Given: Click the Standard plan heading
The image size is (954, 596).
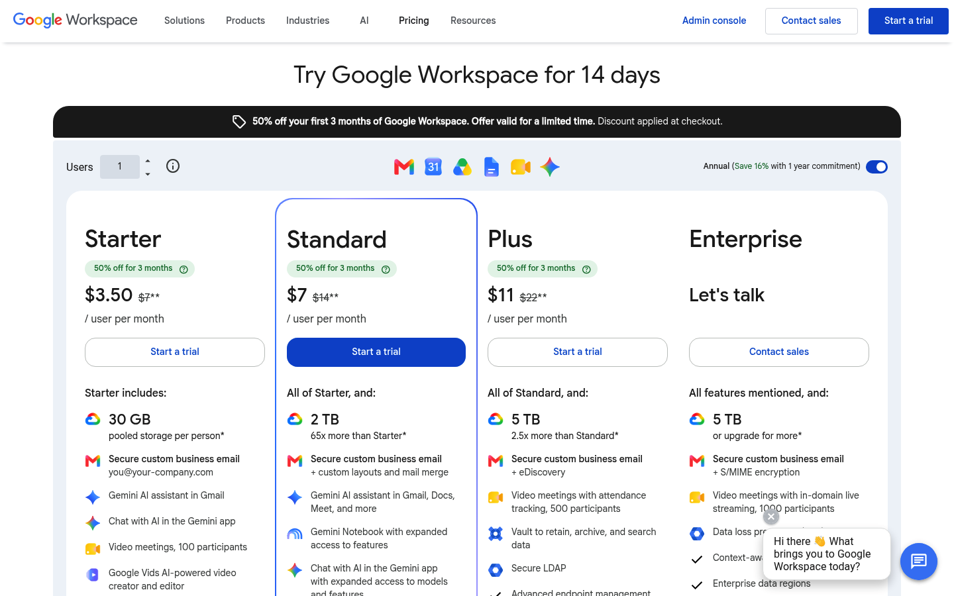Looking at the screenshot, I should click(x=337, y=240).
